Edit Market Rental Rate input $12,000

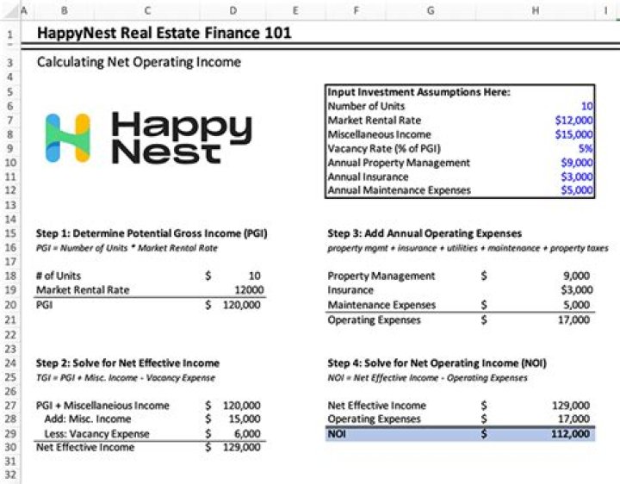pyautogui.click(x=573, y=121)
